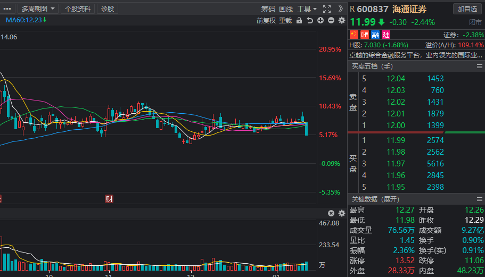
Task: Open the 买卖五档 panel menu icon
Action: tap(480, 66)
